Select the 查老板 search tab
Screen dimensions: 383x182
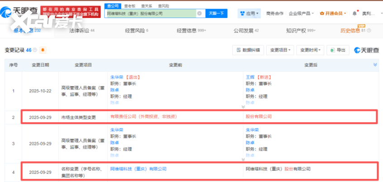pos(129,6)
